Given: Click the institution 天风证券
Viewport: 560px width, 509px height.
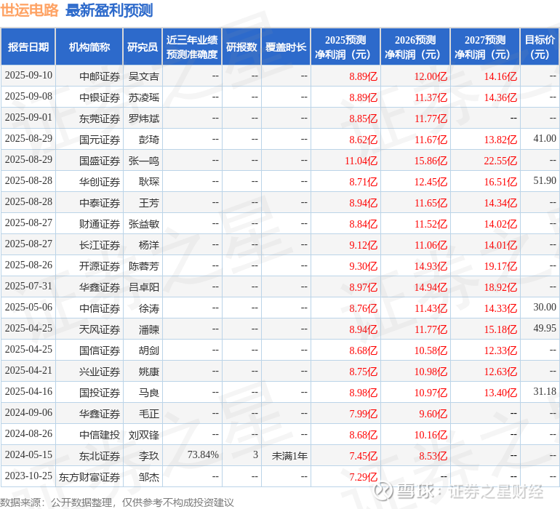Looking at the screenshot, I should click(x=100, y=329).
